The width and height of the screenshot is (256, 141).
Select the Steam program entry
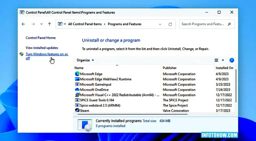(84, 110)
